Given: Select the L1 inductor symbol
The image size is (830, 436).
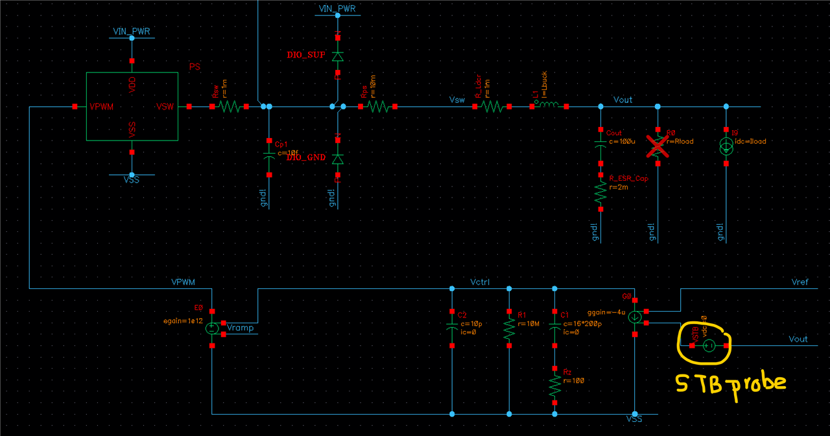Looking at the screenshot, I should (x=550, y=106).
